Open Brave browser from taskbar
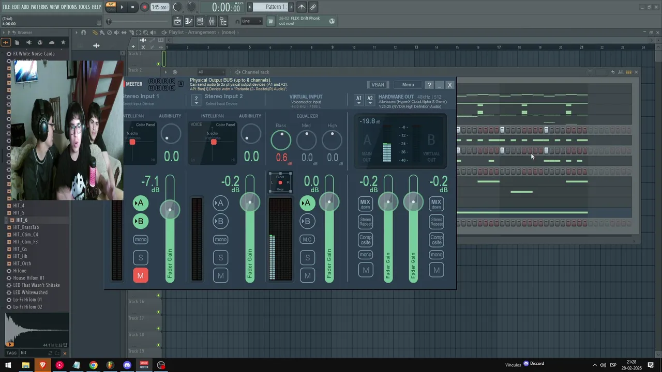Viewport: 662px width, 372px height. point(42,365)
